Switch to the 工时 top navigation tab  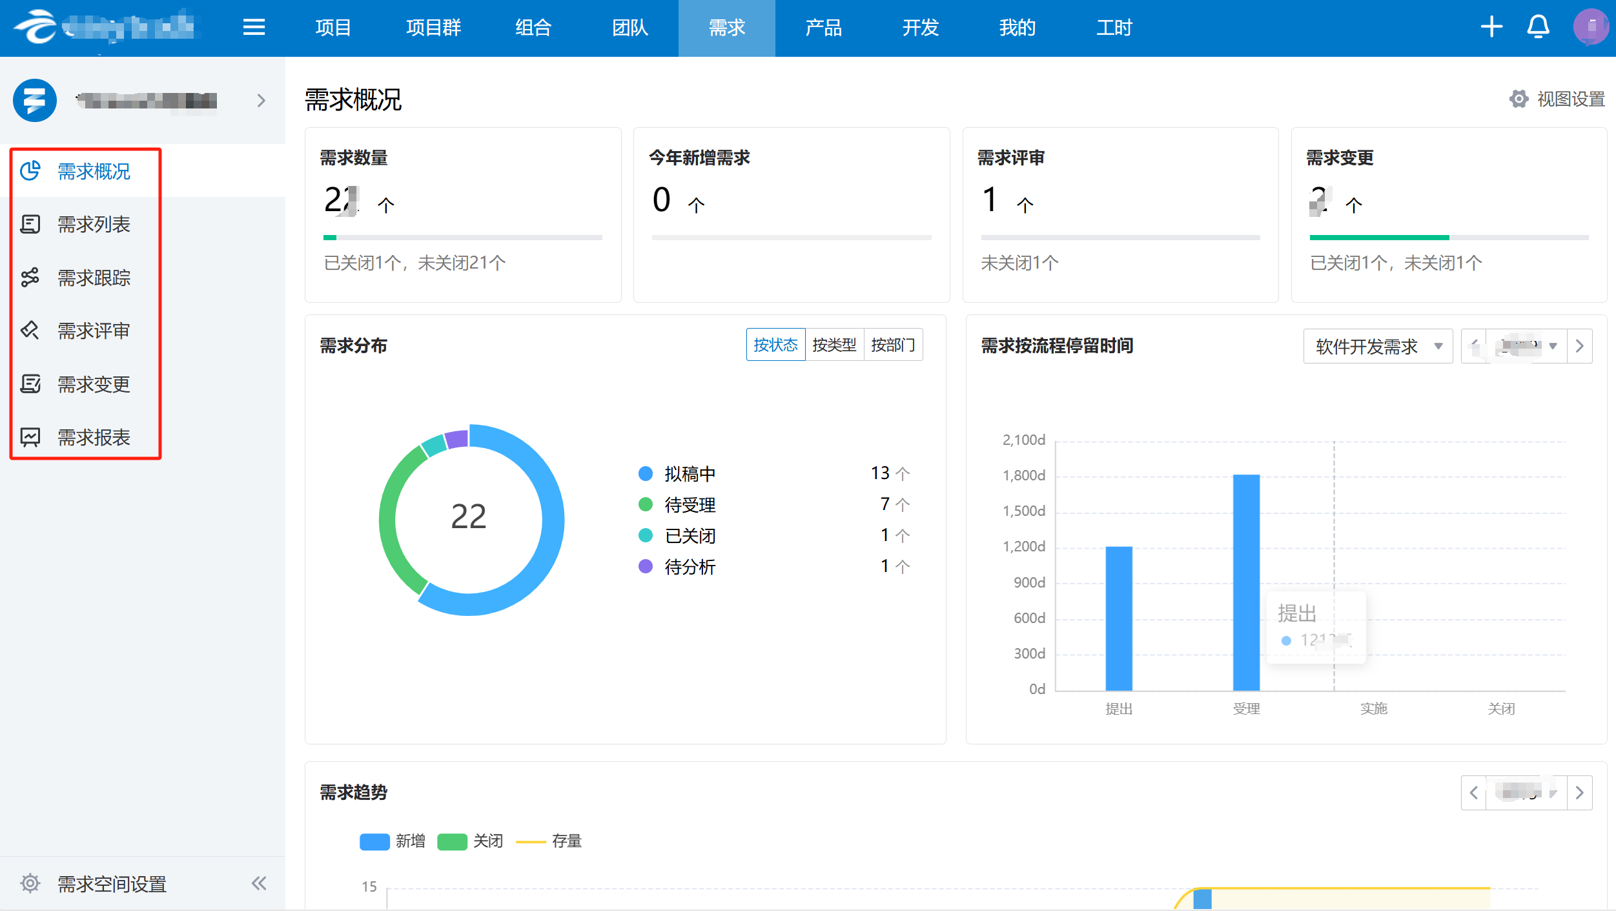tap(1114, 28)
